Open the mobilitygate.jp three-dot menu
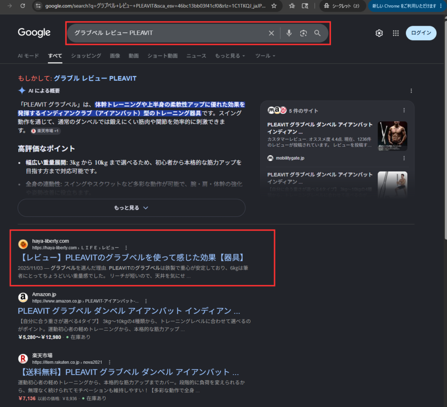 tap(404, 158)
